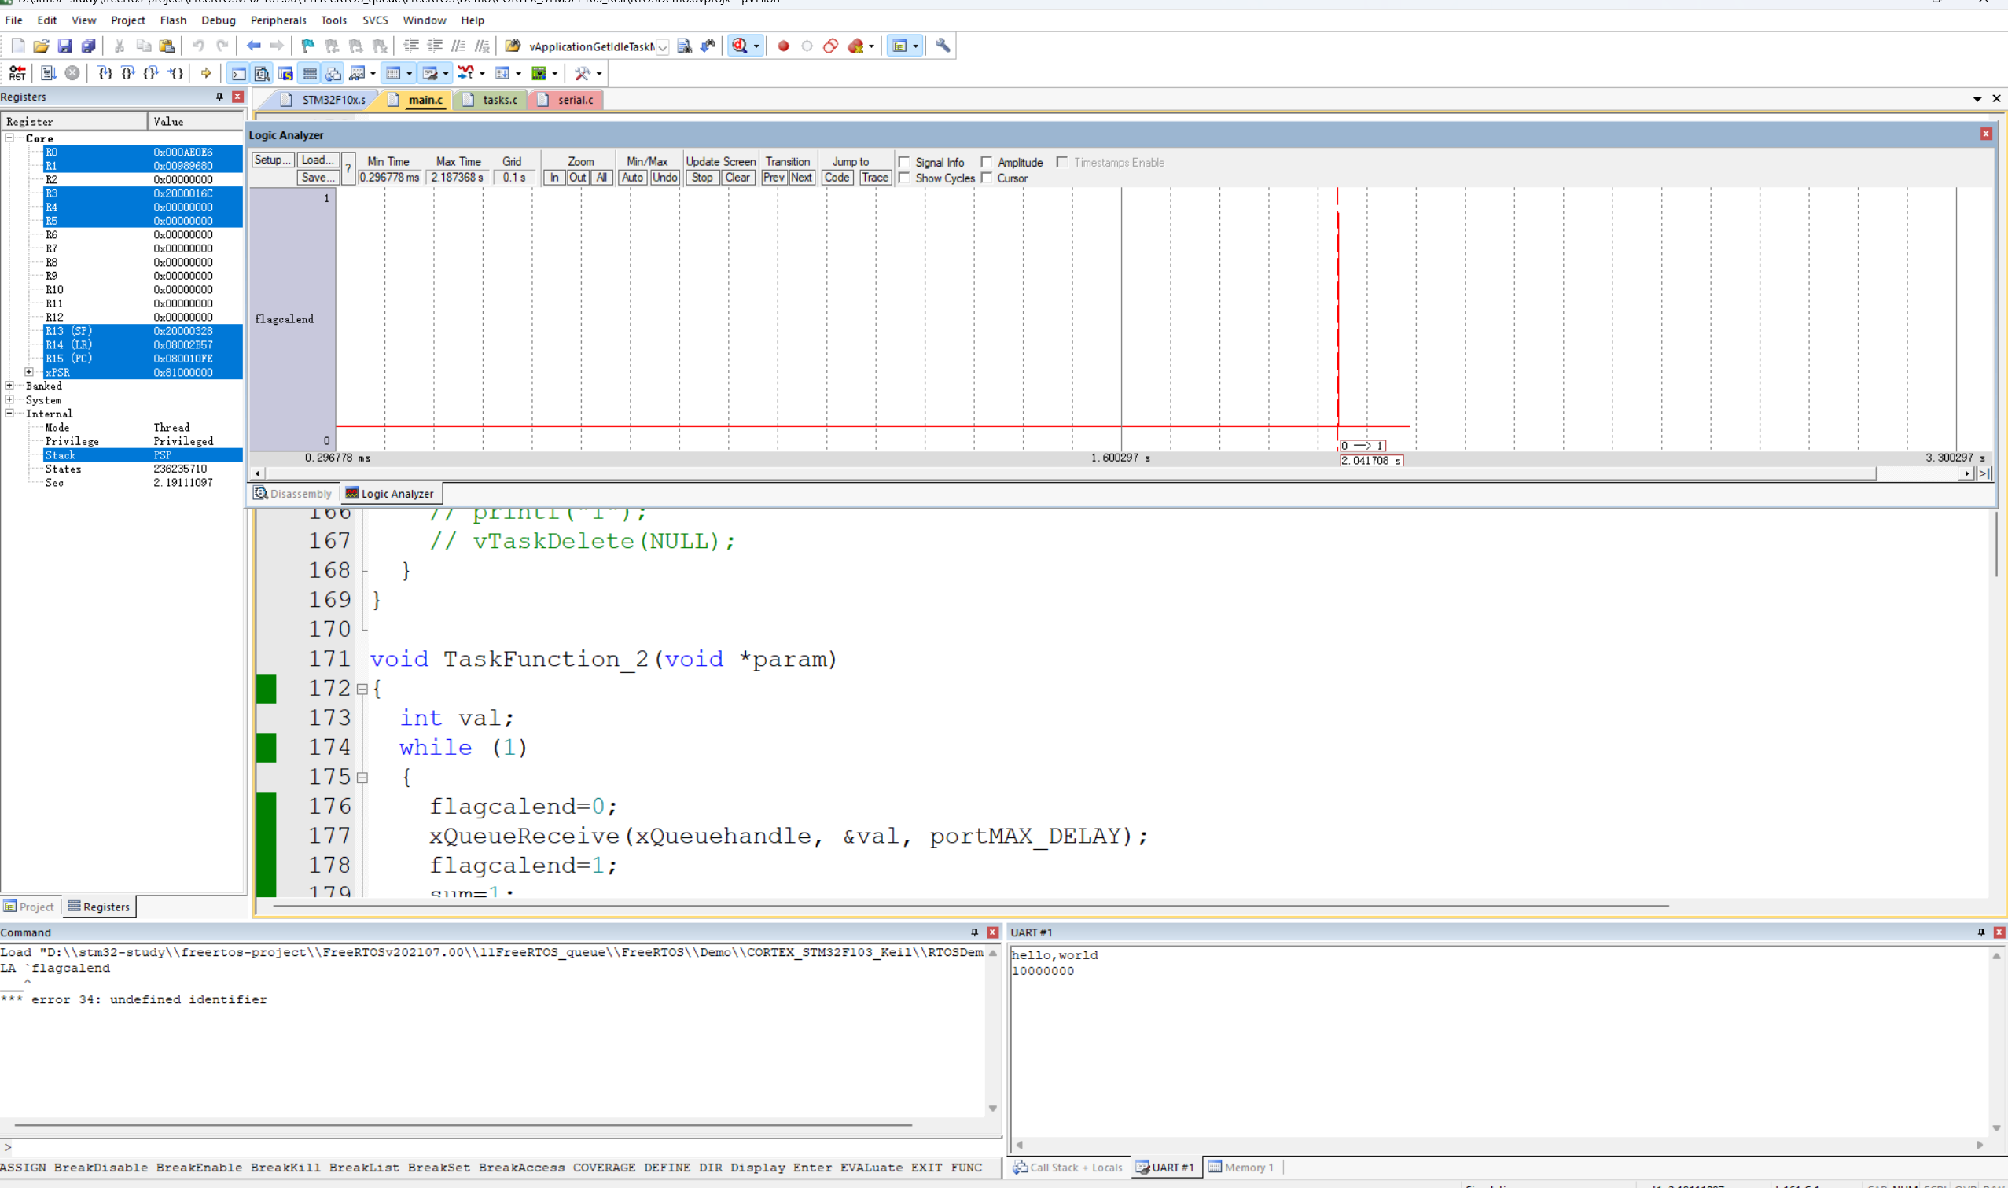Click the Step Into braces icon

[105, 74]
